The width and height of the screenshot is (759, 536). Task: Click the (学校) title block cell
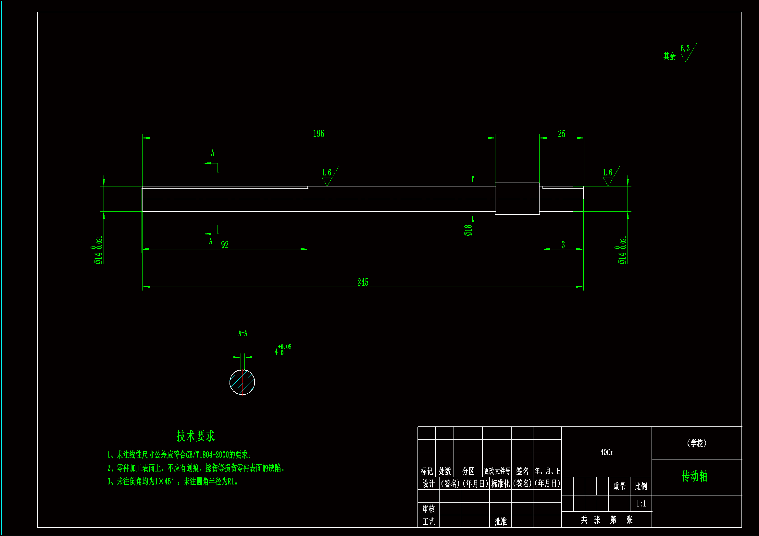tap(697, 443)
